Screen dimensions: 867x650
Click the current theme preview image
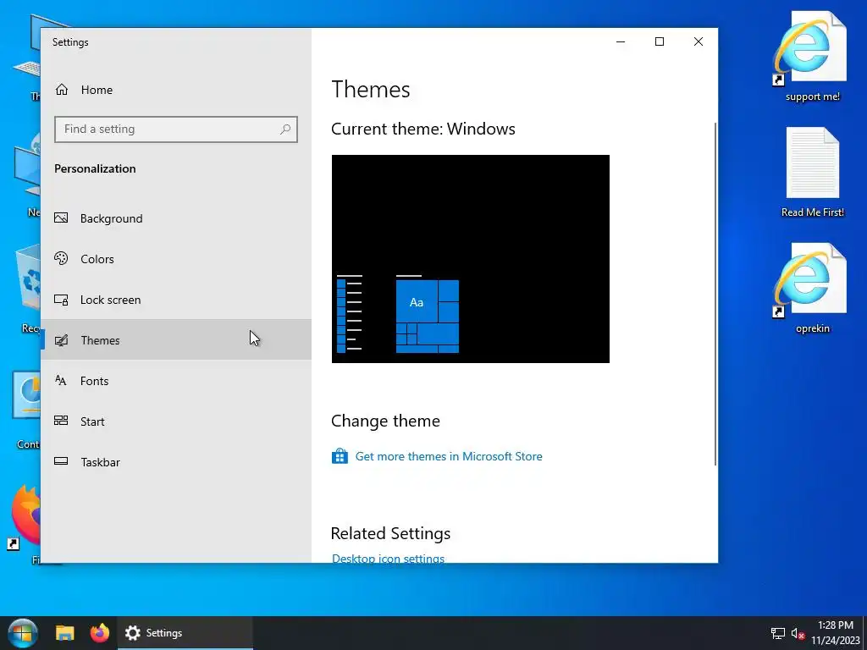471,259
